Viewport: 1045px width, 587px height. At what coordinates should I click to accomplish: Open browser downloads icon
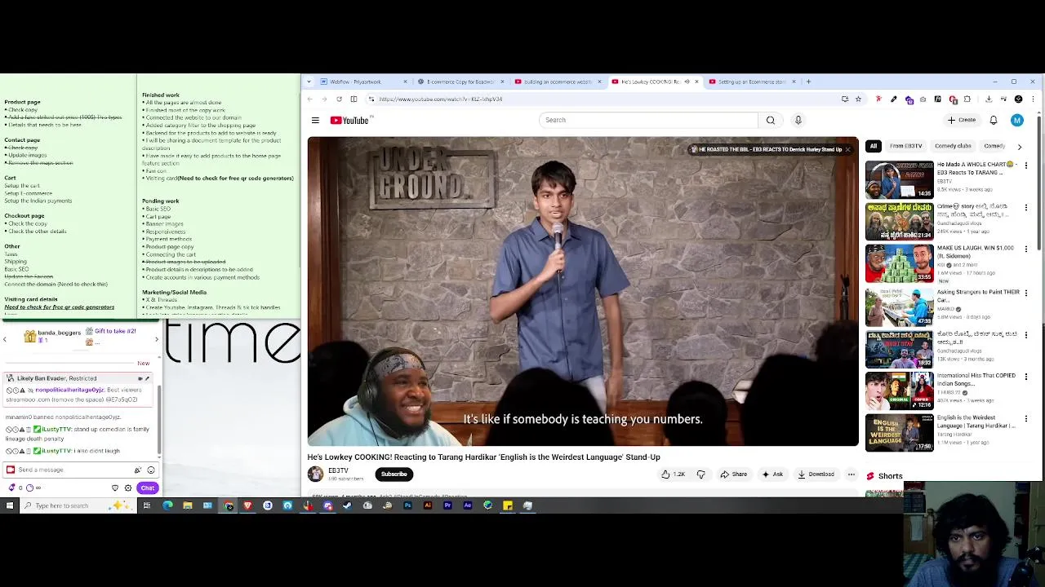click(x=989, y=99)
